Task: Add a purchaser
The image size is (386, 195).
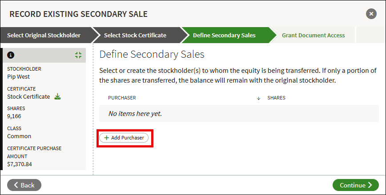Action: [x=124, y=138]
